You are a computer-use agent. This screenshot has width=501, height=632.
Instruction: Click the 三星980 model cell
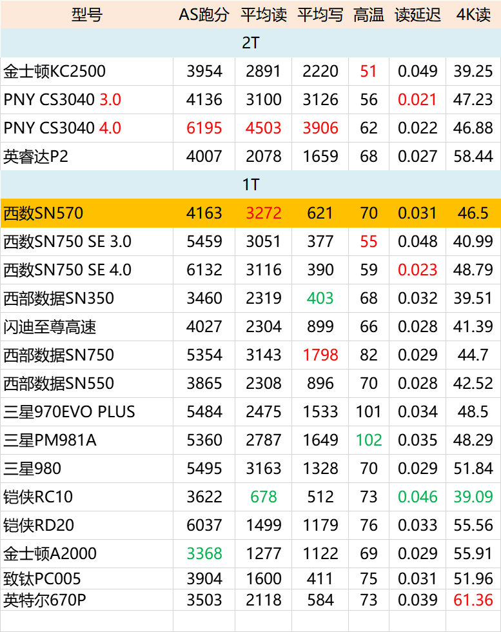[x=86, y=468]
